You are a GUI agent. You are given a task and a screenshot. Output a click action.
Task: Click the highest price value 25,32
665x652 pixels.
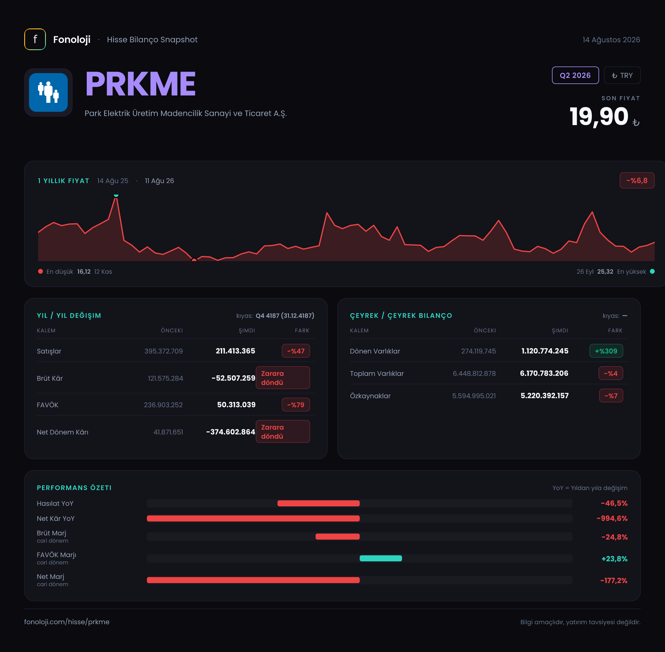tap(605, 272)
